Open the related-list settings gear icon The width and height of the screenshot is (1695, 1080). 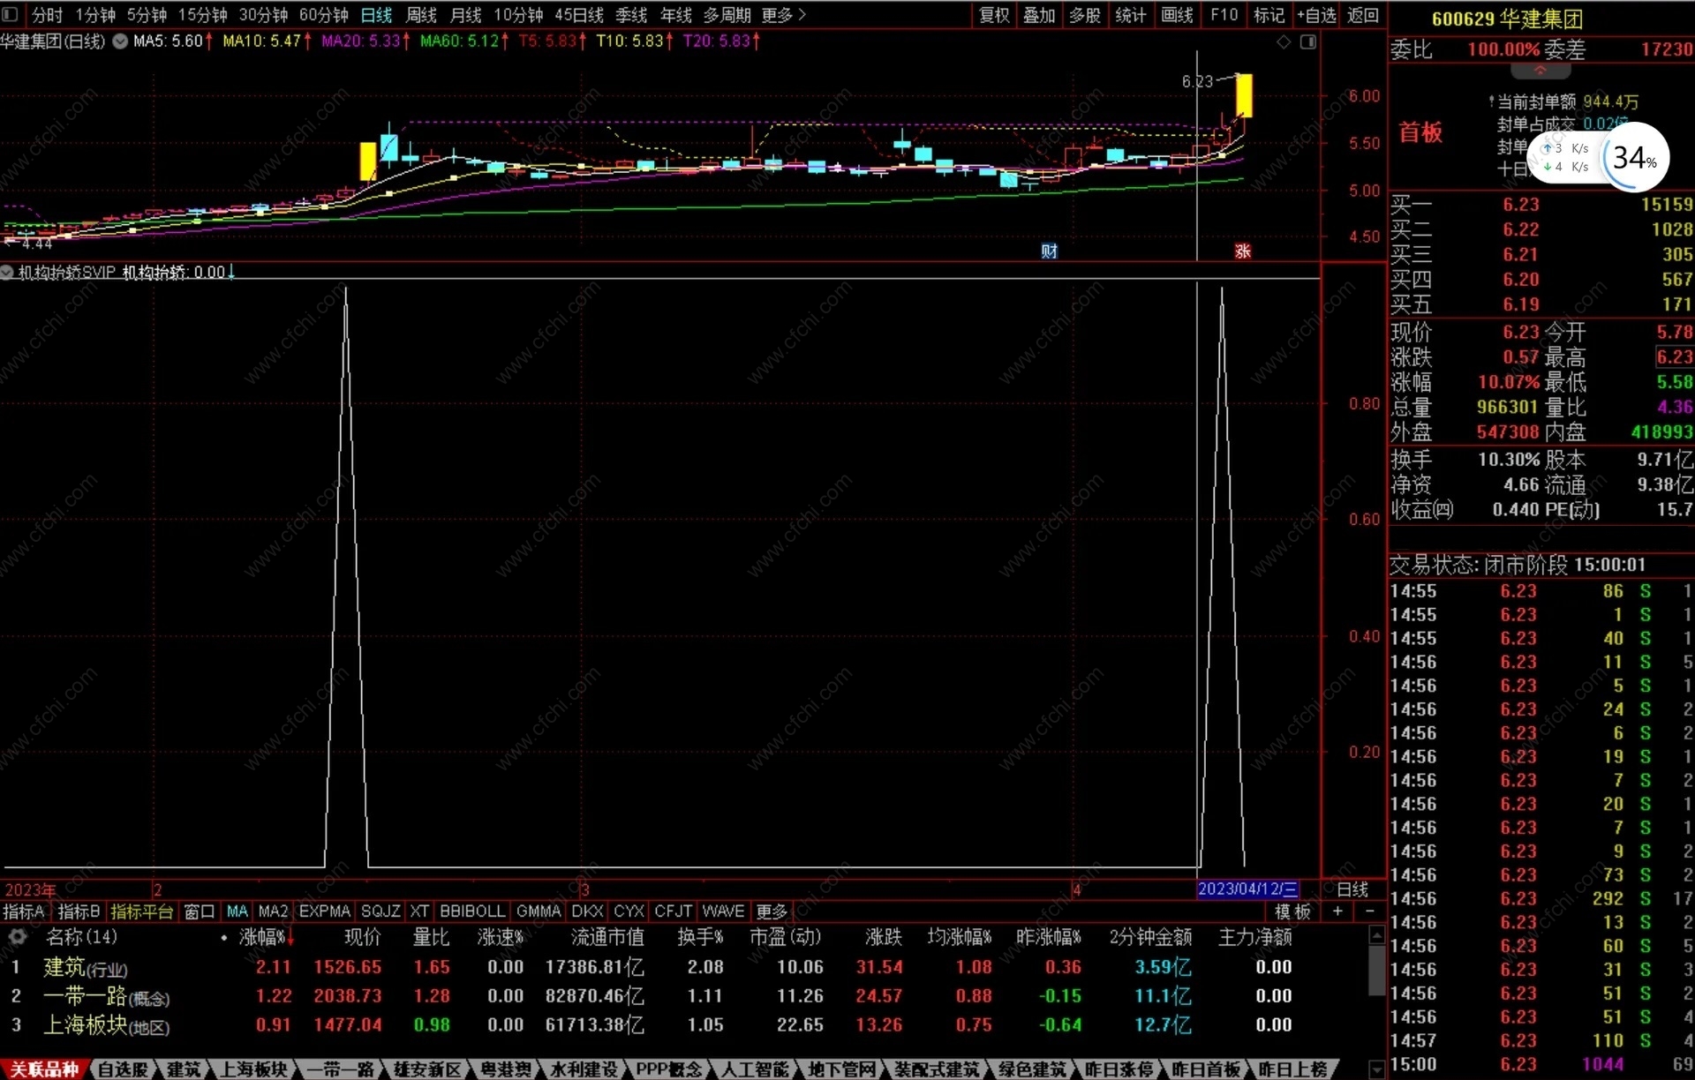[17, 936]
